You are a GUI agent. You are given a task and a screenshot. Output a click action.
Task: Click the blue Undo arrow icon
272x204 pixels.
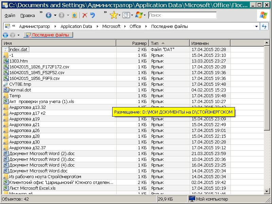(92, 15)
